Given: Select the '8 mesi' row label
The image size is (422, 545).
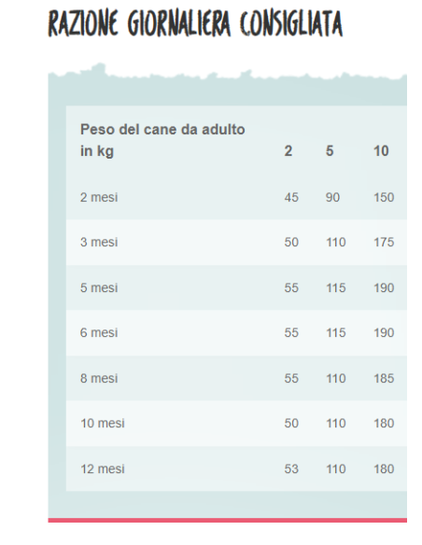Looking at the screenshot, I should (99, 378).
